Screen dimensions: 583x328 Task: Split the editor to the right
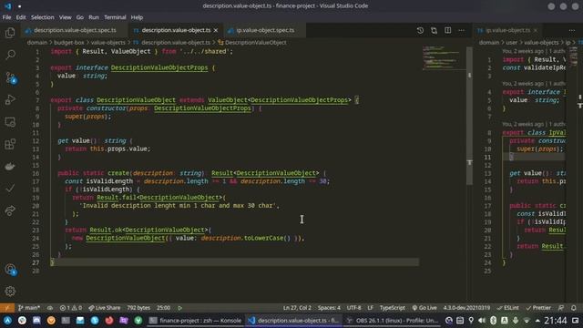447,30
